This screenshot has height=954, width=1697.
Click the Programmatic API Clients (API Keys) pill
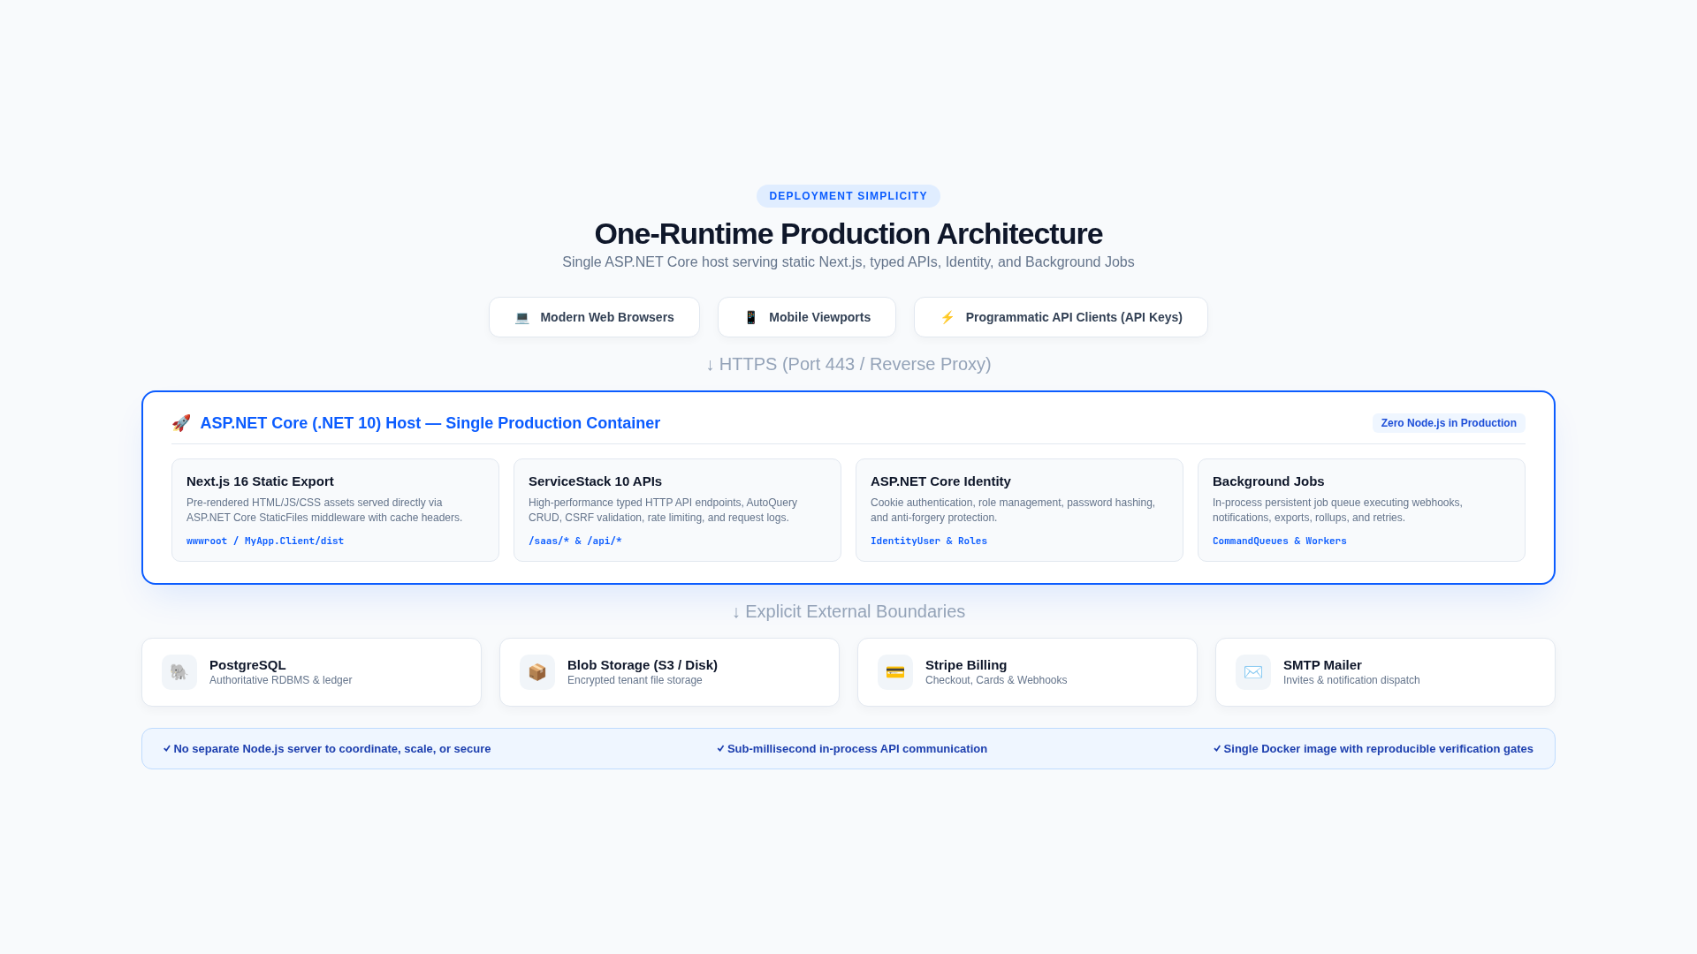(x=1061, y=317)
